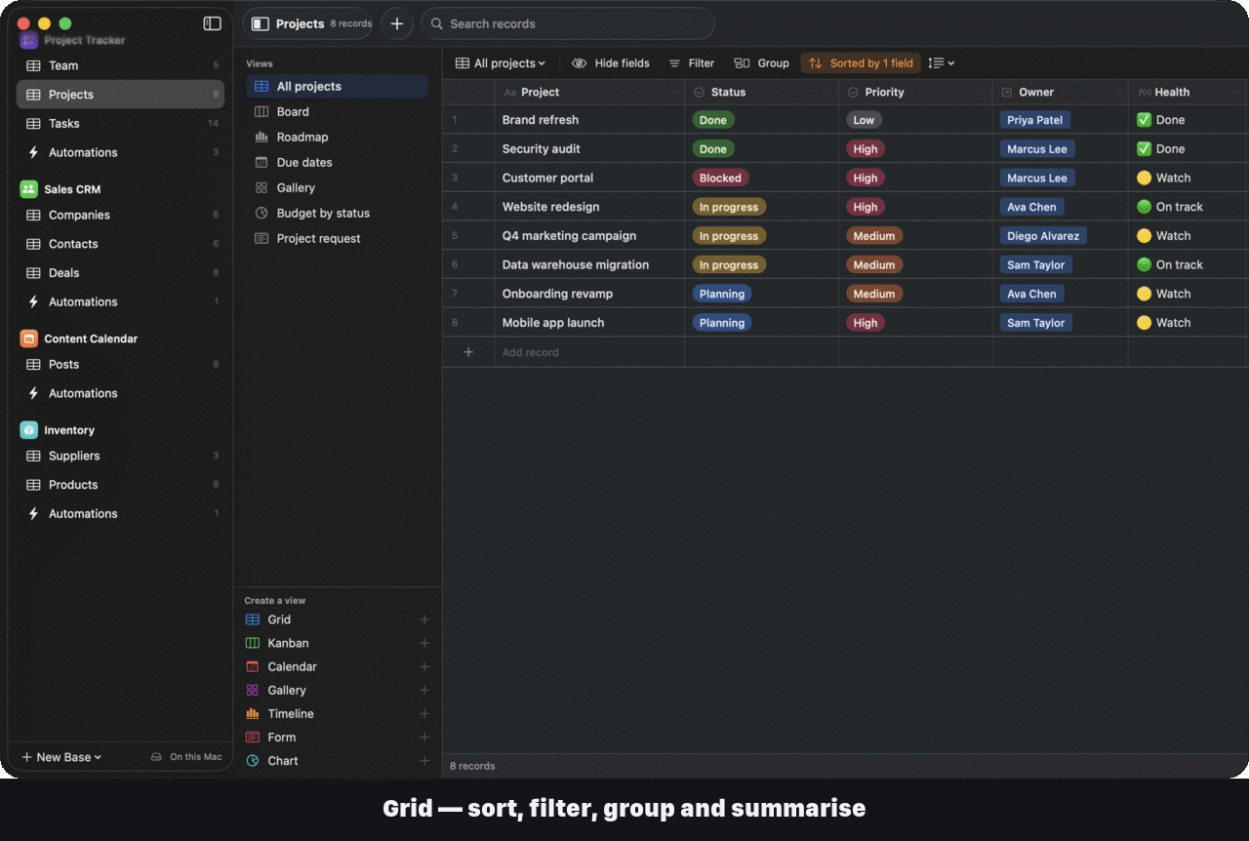This screenshot has width=1249, height=841.
Task: Open the Deals table in sidebar
Action: click(120, 272)
